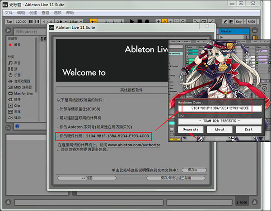Toggle MIDI map mode

tap(251, 22)
